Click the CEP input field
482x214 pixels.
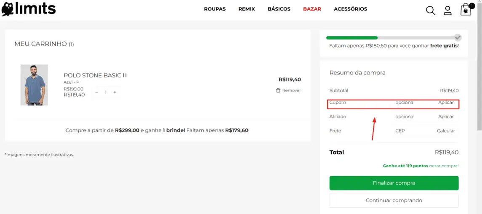400,131
